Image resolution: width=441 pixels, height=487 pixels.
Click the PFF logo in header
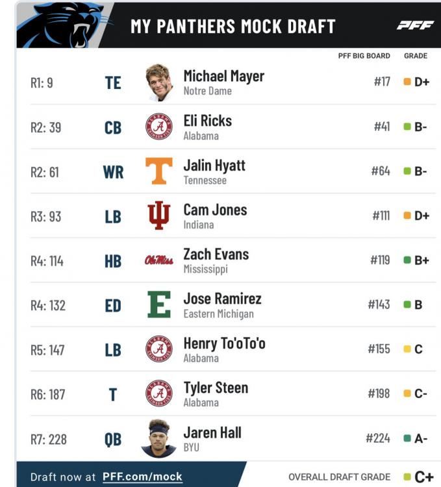[415, 25]
